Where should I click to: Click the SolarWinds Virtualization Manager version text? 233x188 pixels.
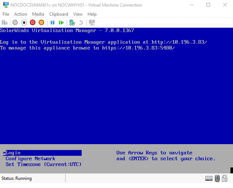pyautogui.click(x=67, y=30)
